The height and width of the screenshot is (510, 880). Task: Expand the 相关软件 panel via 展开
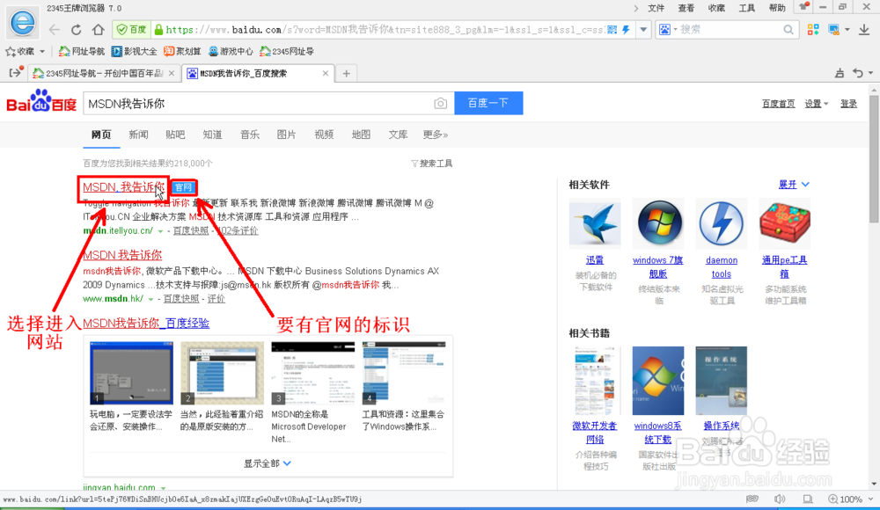point(789,185)
